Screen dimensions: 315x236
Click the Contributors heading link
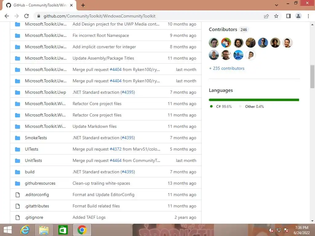click(223, 29)
